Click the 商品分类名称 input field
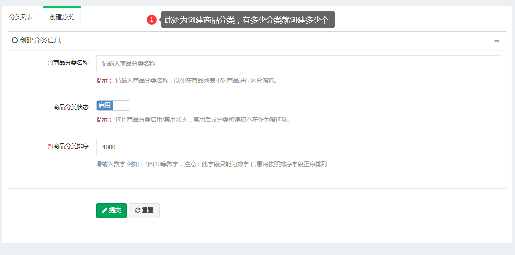 click(x=299, y=64)
